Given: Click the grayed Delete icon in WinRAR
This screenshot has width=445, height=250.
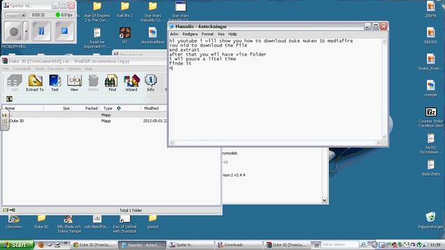Looking at the screenshot, I should (93, 83).
